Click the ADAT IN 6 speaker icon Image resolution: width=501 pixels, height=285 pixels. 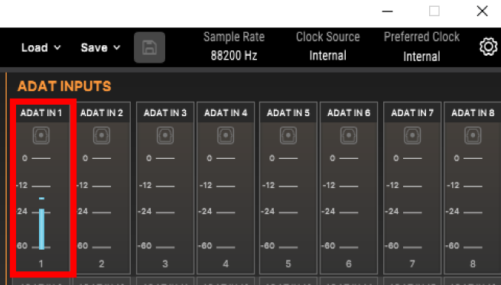[349, 135]
